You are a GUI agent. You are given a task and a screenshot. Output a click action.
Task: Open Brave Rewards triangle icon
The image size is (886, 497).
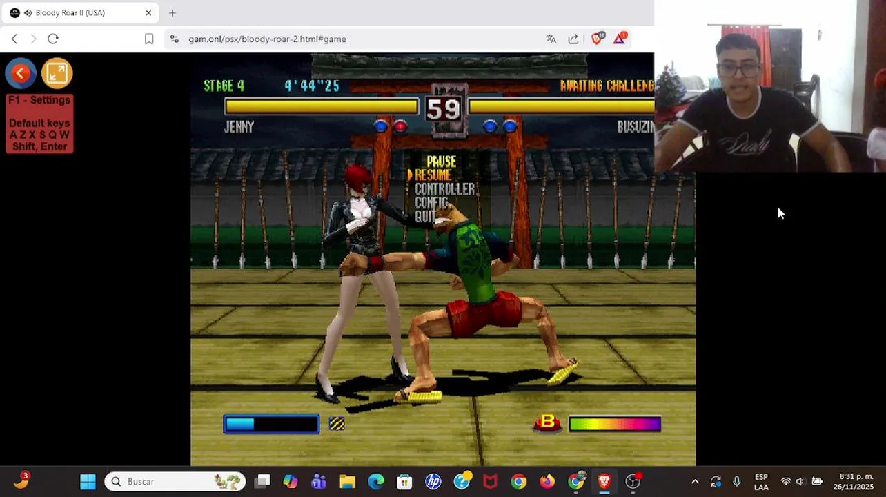pyautogui.click(x=620, y=38)
